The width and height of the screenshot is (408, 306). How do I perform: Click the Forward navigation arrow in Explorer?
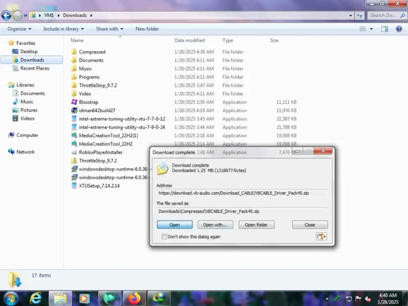18,16
